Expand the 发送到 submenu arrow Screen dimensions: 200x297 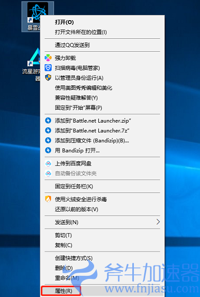point(158,222)
